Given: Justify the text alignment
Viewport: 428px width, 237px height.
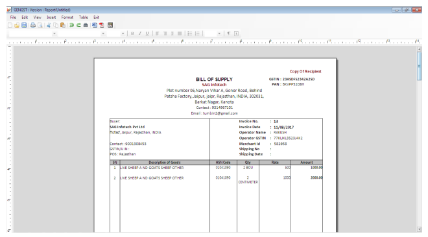Looking at the screenshot, I should (x=180, y=34).
